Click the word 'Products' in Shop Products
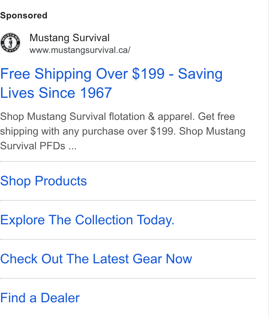Image resolution: width=269 pixels, height=317 pixels. (61, 181)
